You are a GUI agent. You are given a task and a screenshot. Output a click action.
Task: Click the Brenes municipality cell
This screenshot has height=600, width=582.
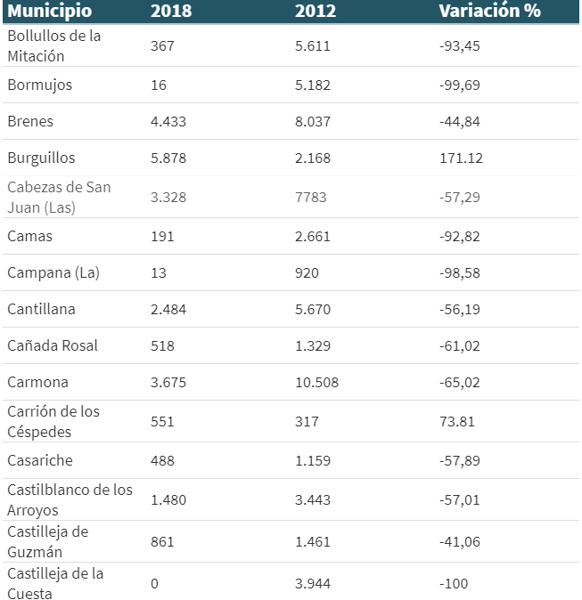tap(30, 122)
